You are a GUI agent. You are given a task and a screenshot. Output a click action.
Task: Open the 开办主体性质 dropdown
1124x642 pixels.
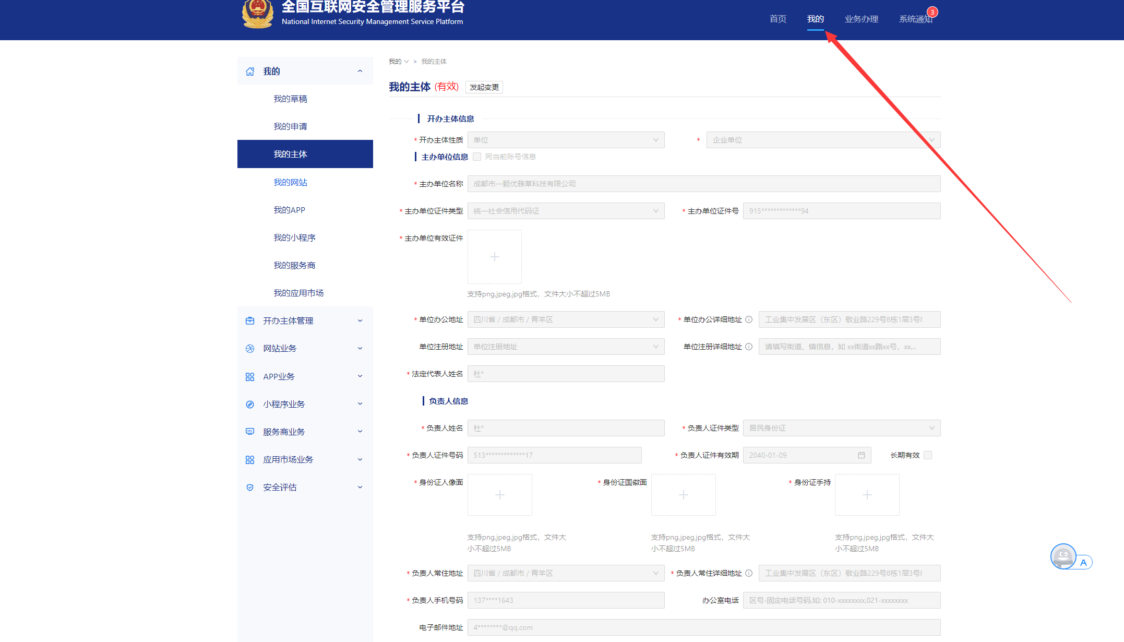566,140
